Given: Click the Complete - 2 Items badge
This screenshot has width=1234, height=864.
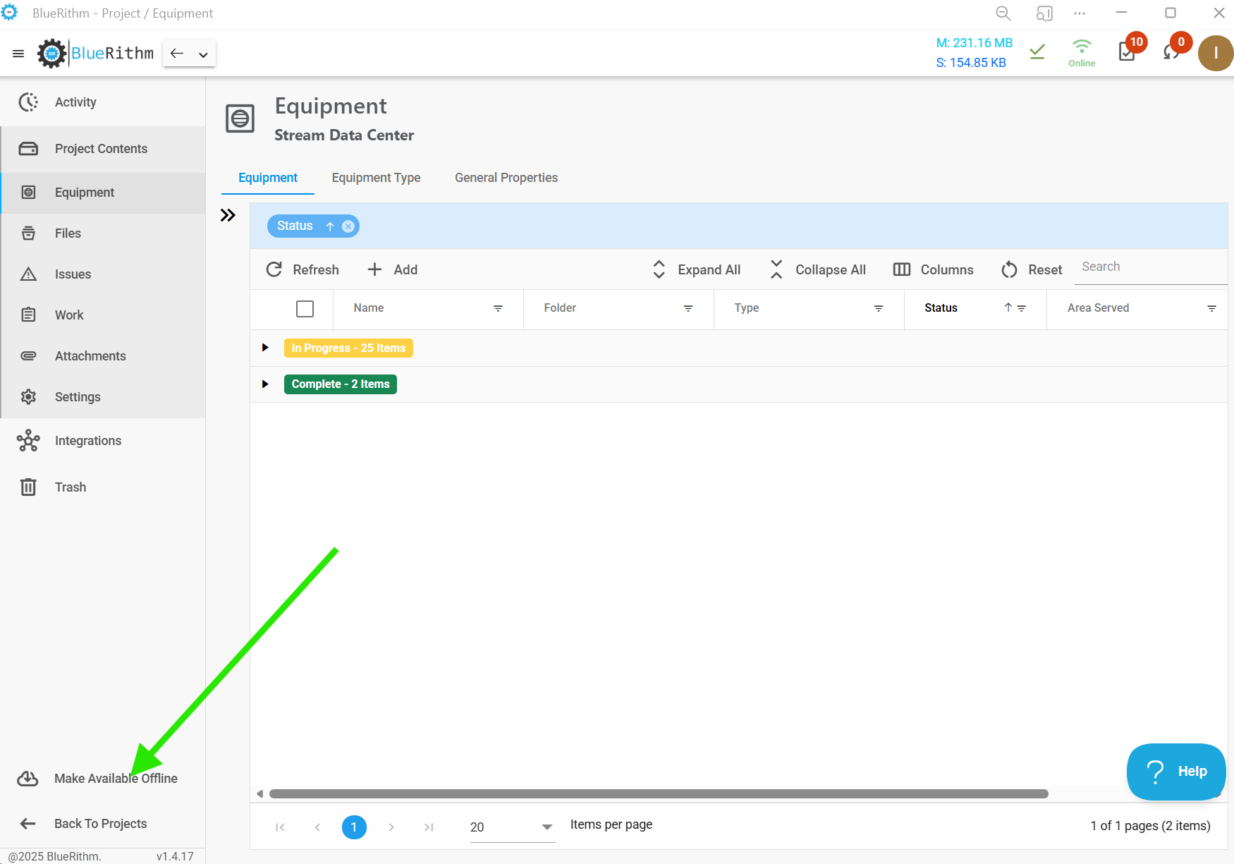Looking at the screenshot, I should pyautogui.click(x=341, y=384).
